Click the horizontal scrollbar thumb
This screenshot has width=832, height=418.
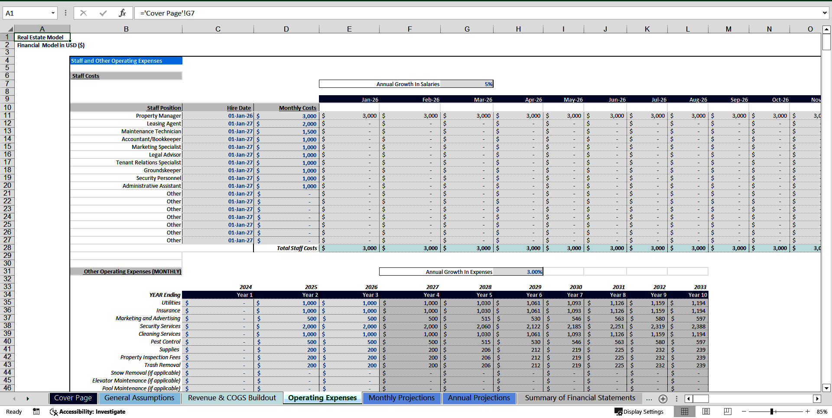pyautogui.click(x=701, y=399)
